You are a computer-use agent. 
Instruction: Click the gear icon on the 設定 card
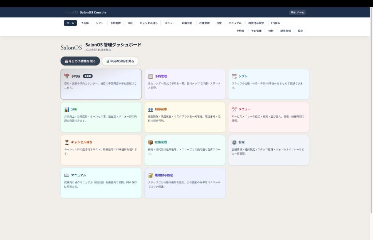point(234,142)
